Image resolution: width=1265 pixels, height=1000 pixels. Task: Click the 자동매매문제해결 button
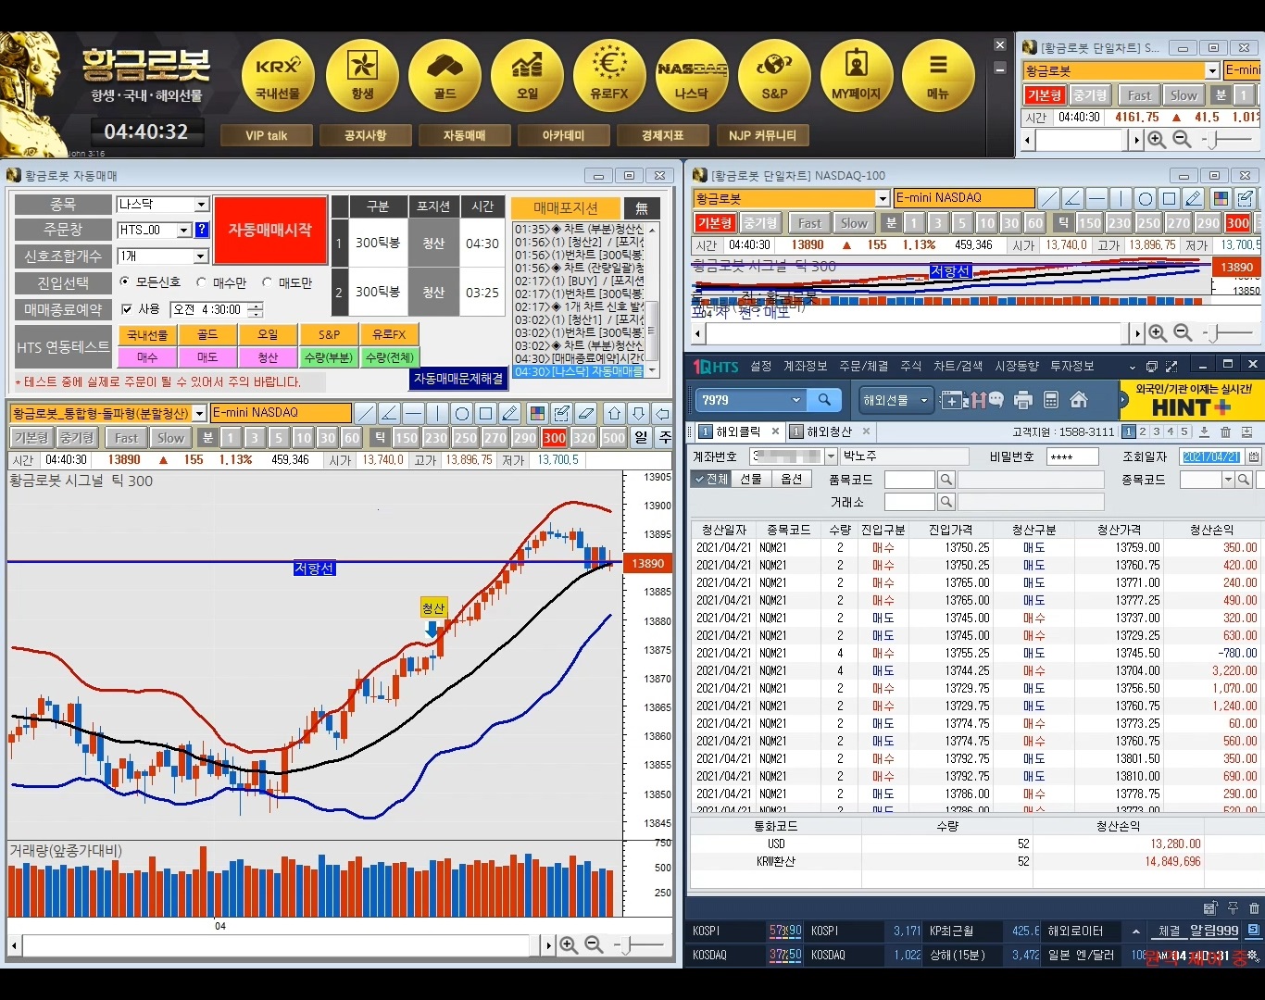pyautogui.click(x=458, y=379)
